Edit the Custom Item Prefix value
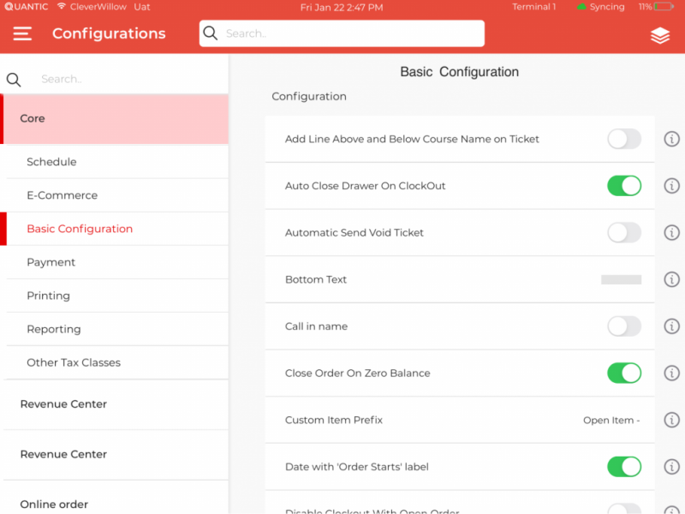685x514 pixels. pyautogui.click(x=611, y=421)
